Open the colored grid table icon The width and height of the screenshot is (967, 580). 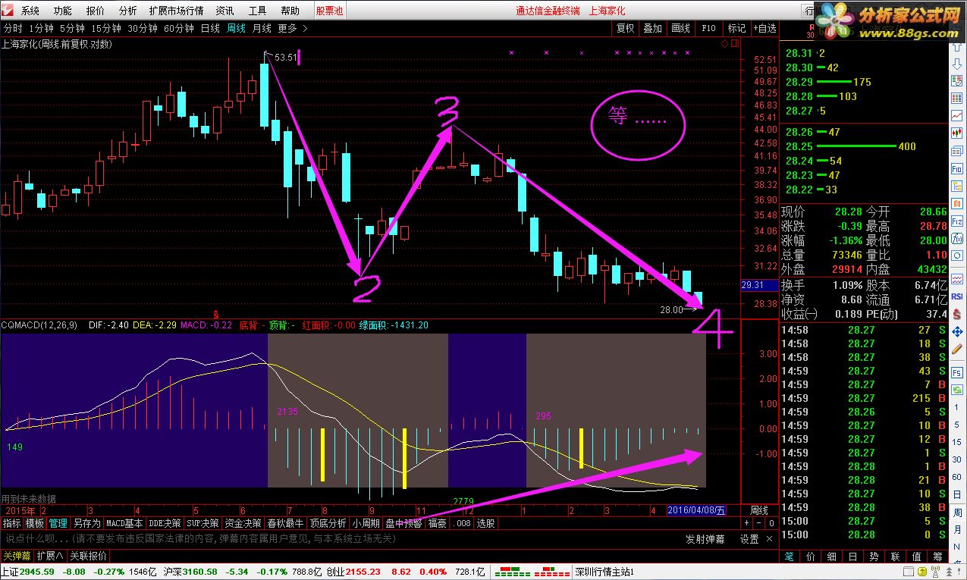957,99
